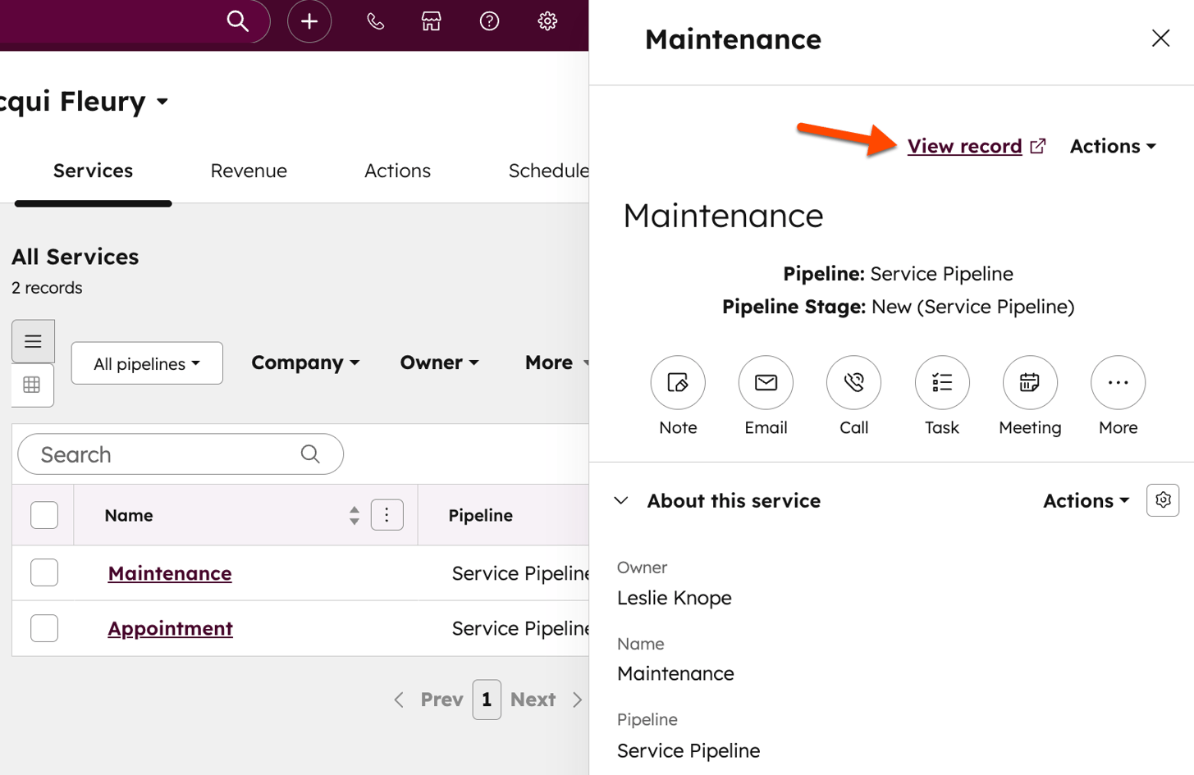Select the Maintenance row checkbox
Viewport: 1194px width, 775px height.
coord(43,572)
